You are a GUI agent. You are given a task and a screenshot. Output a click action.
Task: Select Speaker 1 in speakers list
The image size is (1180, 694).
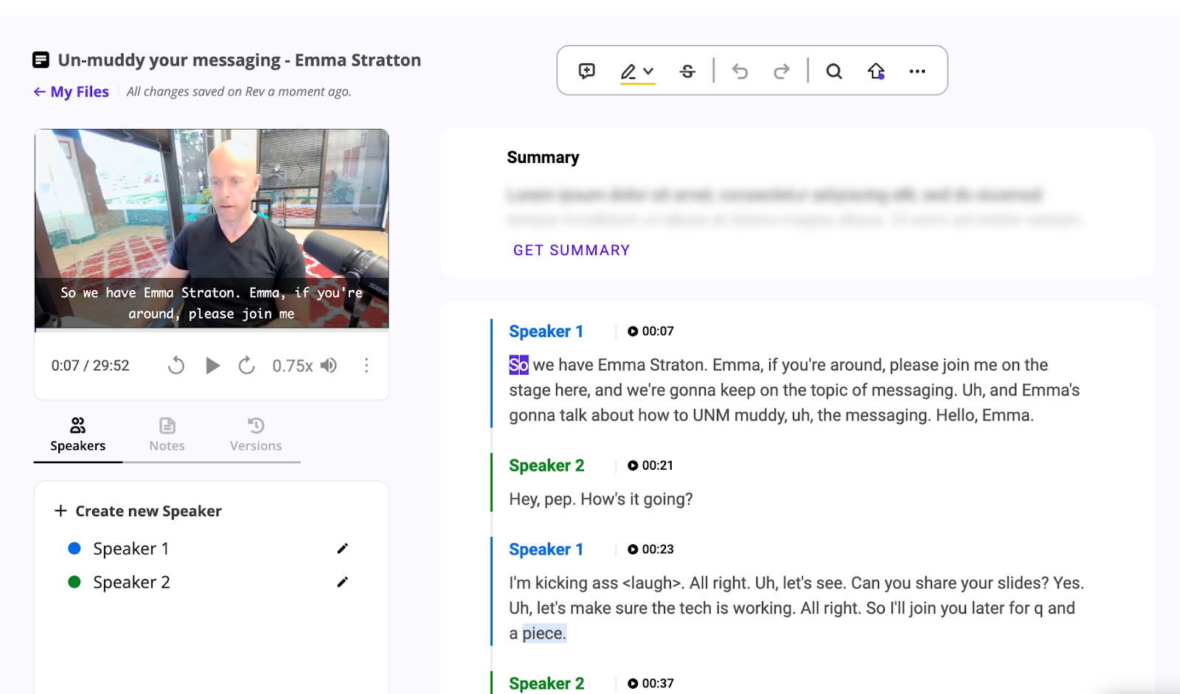point(131,549)
